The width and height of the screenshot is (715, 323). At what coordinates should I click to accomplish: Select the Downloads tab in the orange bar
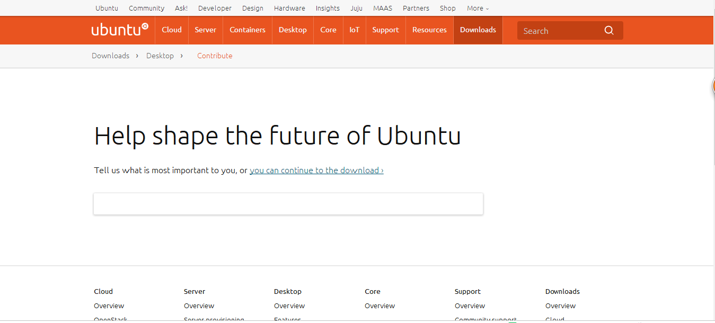(x=478, y=30)
